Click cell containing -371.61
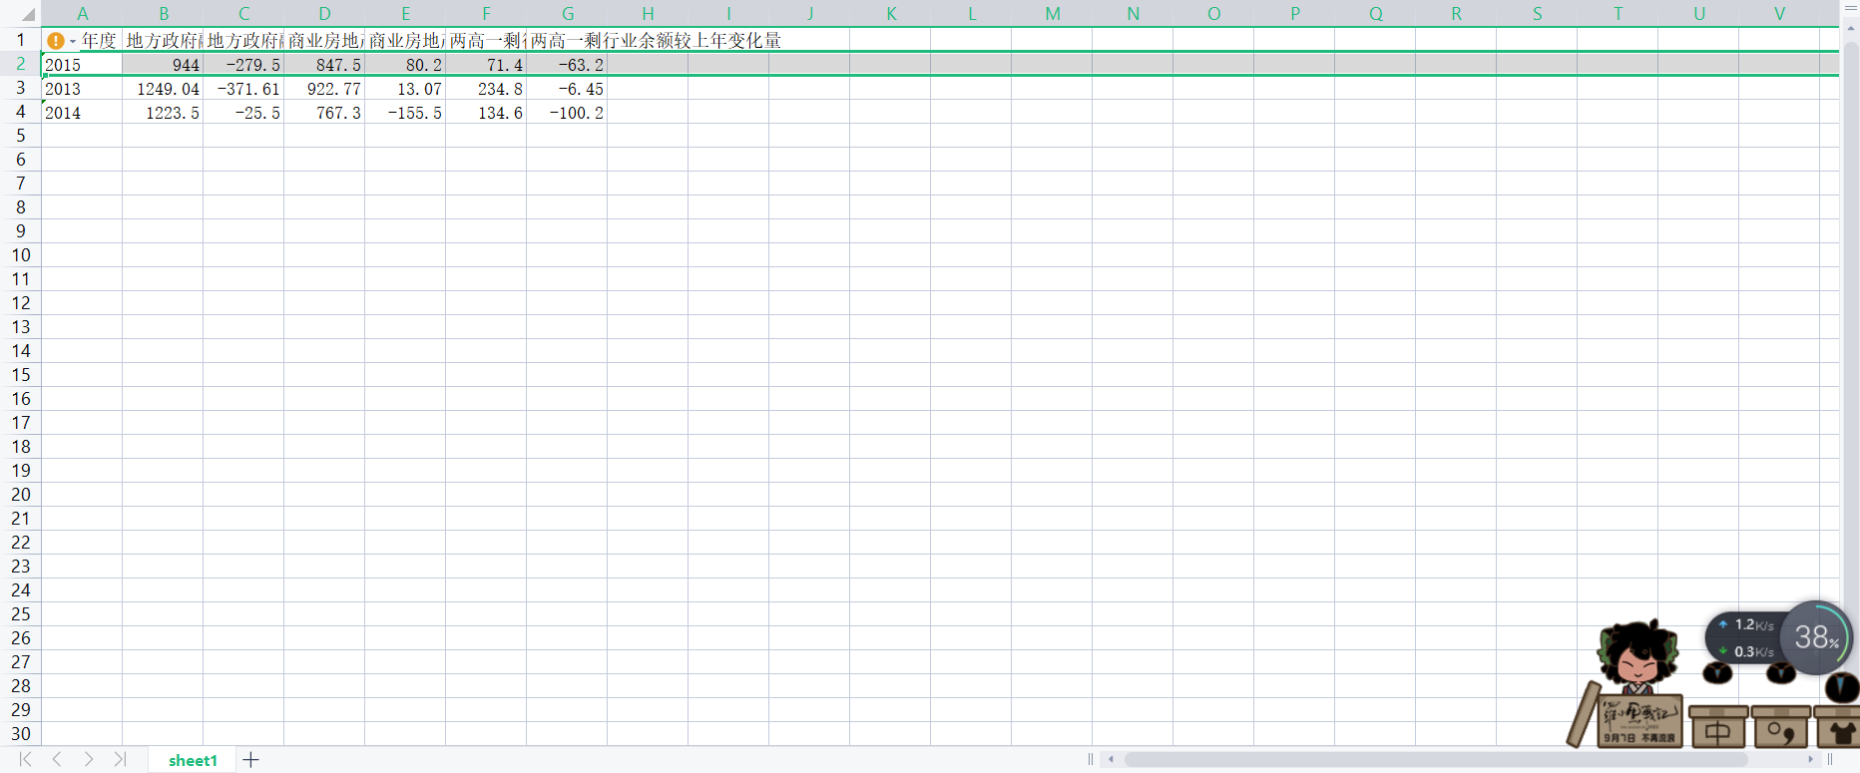The width and height of the screenshot is (1860, 773). [x=243, y=89]
